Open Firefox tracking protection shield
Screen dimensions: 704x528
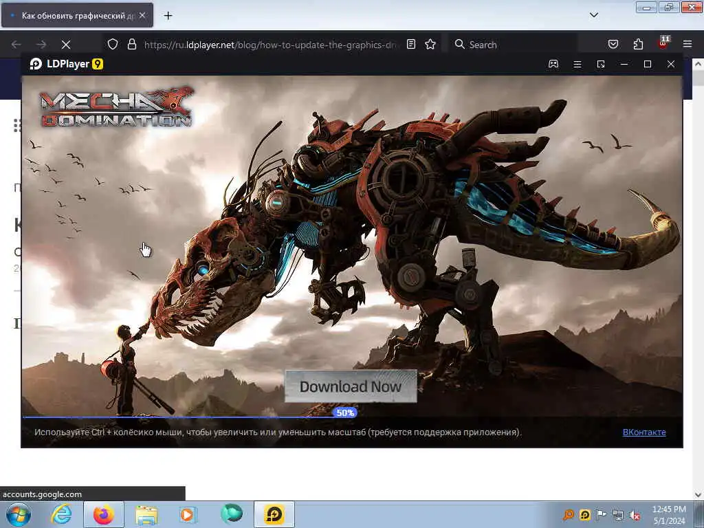click(x=113, y=45)
